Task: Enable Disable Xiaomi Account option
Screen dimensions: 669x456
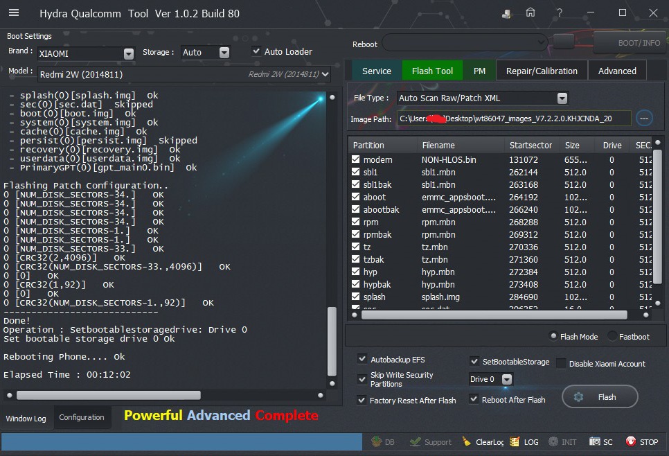Action: coord(561,363)
